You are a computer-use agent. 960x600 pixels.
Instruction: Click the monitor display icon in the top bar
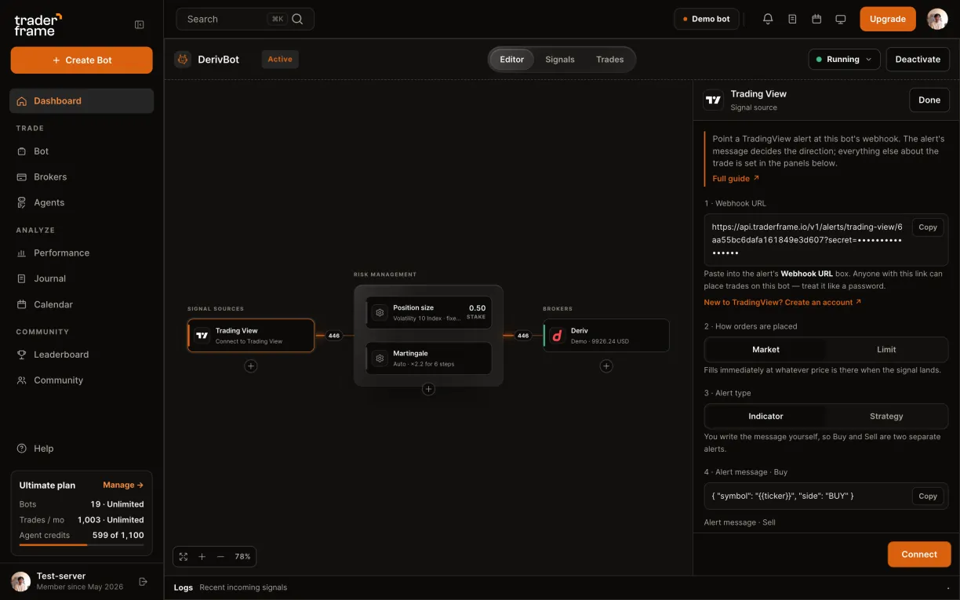pyautogui.click(x=841, y=19)
